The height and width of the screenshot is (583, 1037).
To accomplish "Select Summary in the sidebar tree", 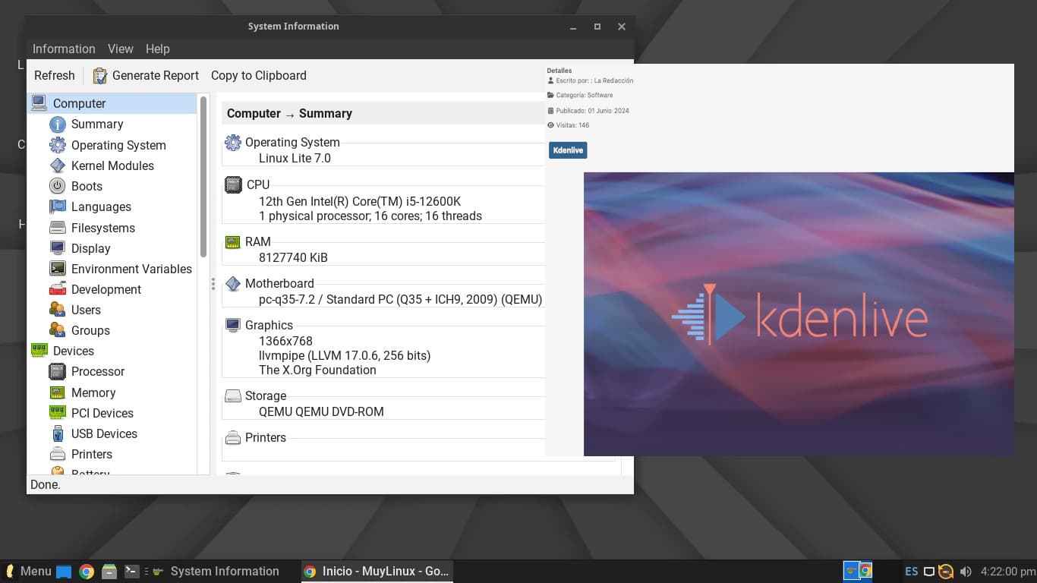I will click(97, 124).
